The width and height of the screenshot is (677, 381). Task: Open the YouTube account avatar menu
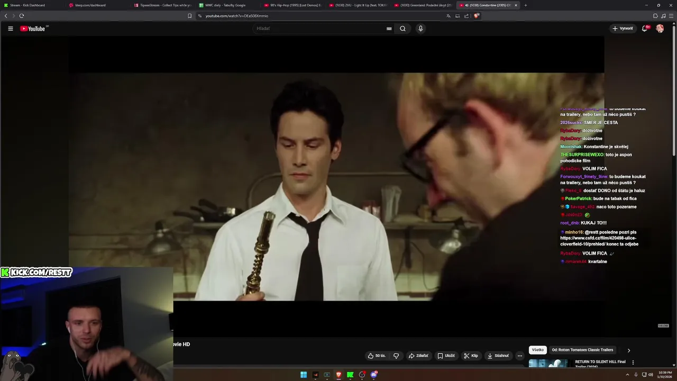(x=660, y=29)
